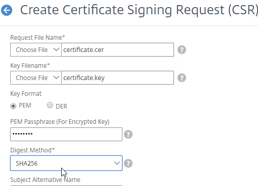Click the Key Format label text

pos(26,94)
